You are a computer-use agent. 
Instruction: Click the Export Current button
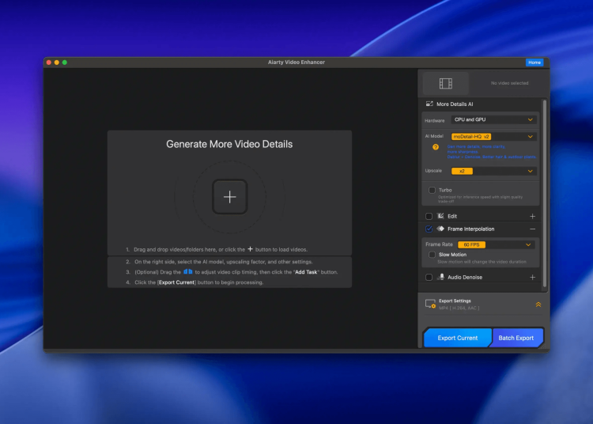click(457, 338)
